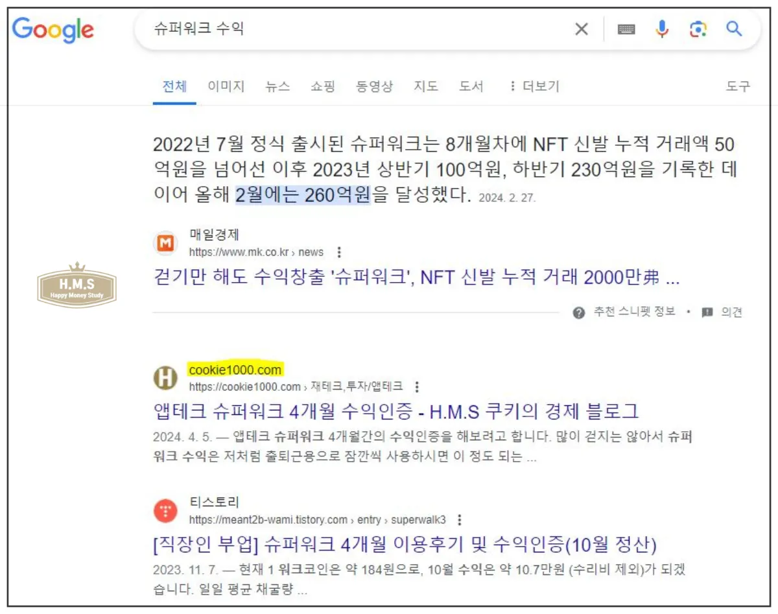Image resolution: width=778 pixels, height=614 pixels.
Task: Click the 의견 feedback icon
Action: 707,313
